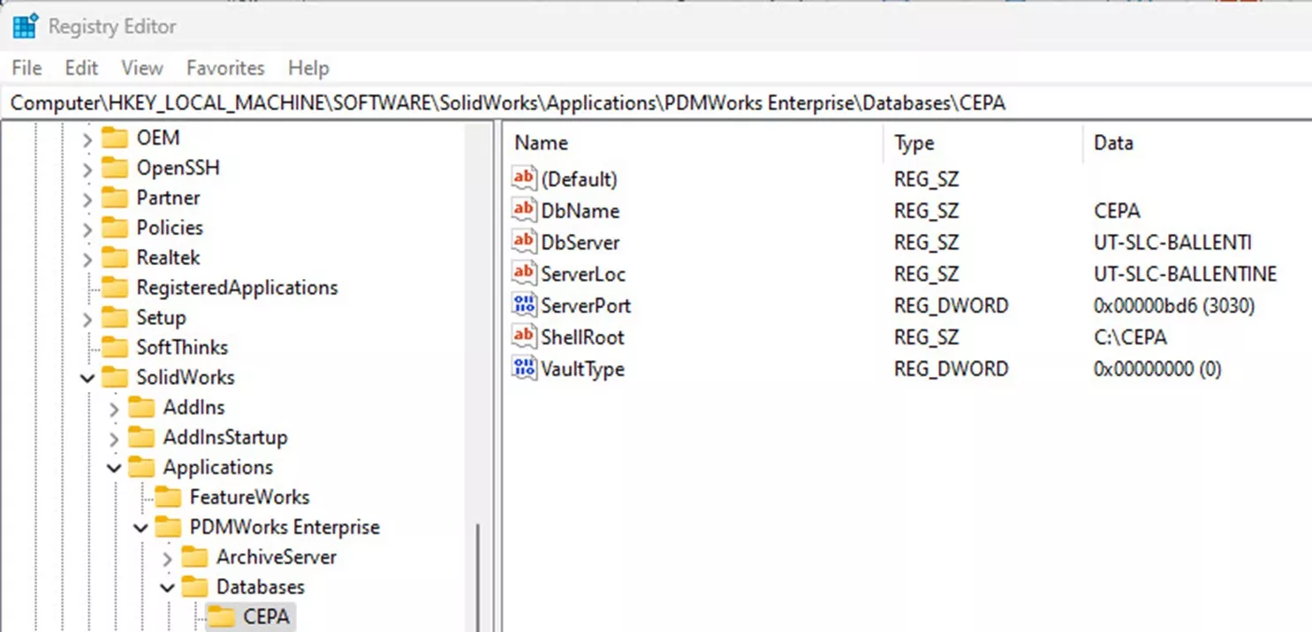Click the DWORD icon beside VaultType
Viewport: 1312px width, 632px height.
[523, 368]
